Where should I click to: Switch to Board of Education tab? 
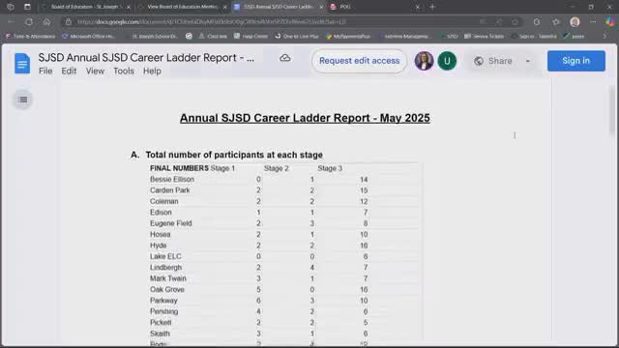(x=86, y=7)
